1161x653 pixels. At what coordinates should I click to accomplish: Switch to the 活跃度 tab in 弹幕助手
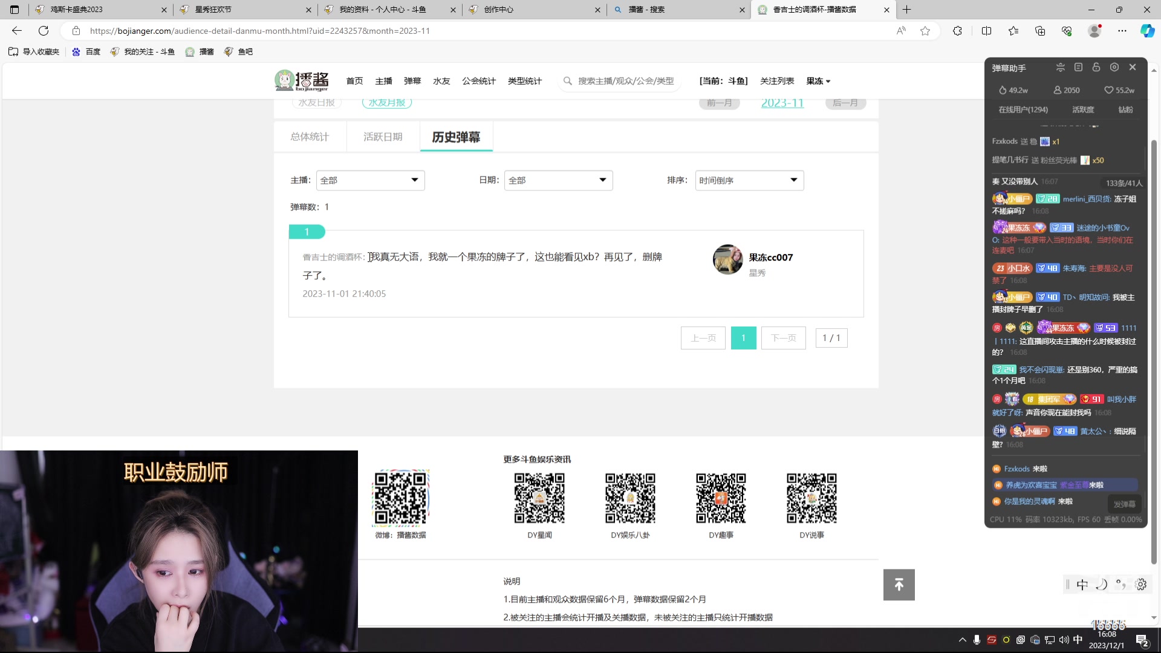pyautogui.click(x=1083, y=109)
